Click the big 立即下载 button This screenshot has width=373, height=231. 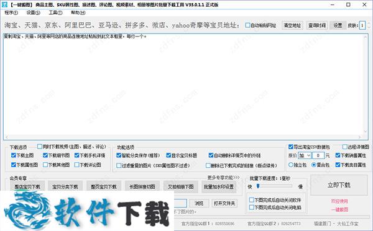339,185
